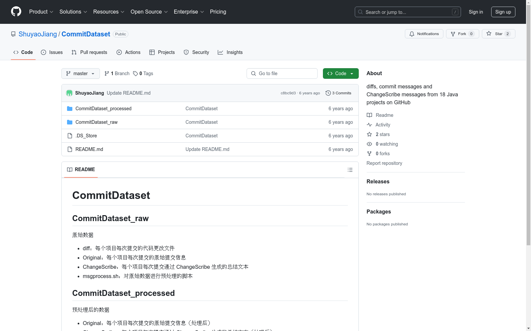Viewport: 531px width, 331px height.
Task: Click the search magnifier icon in the header
Action: 360,12
